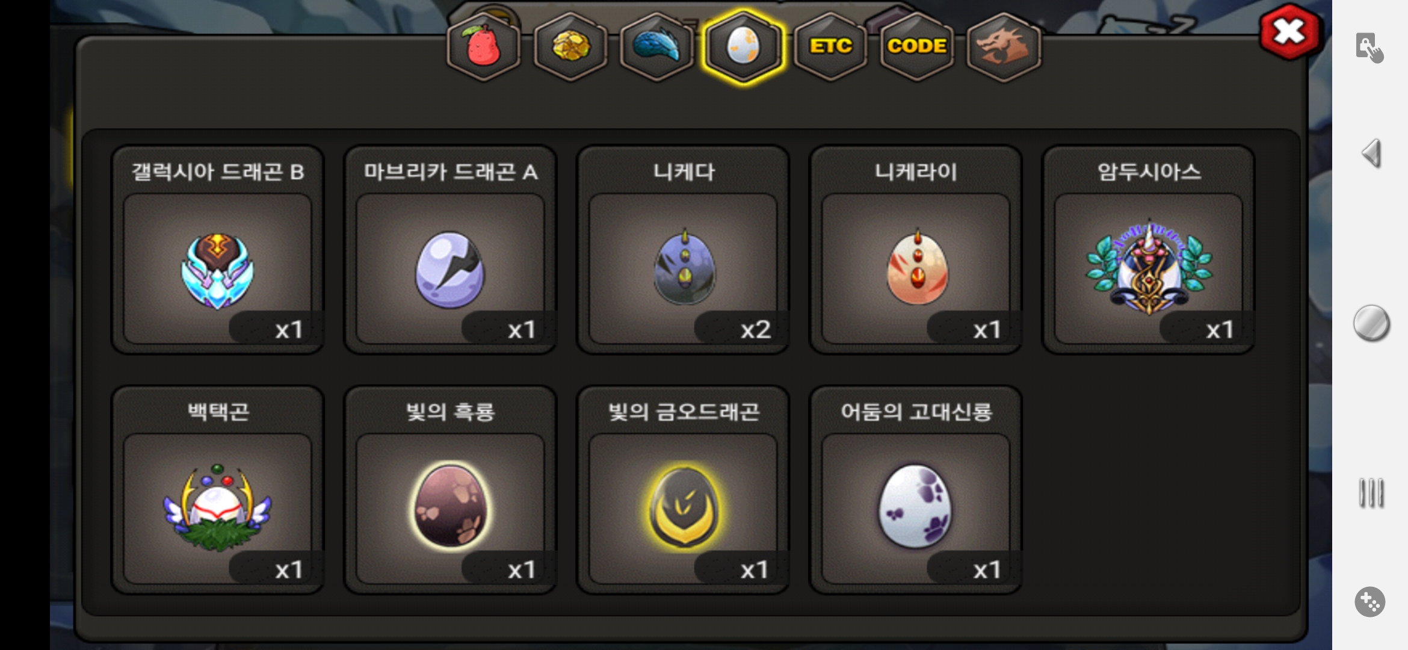Pick the 어둠의 고대신룡 spotted white egg
1408x650 pixels.
(916, 490)
